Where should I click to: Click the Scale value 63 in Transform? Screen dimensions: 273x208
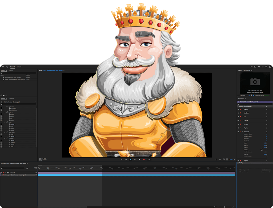tap(266, 143)
